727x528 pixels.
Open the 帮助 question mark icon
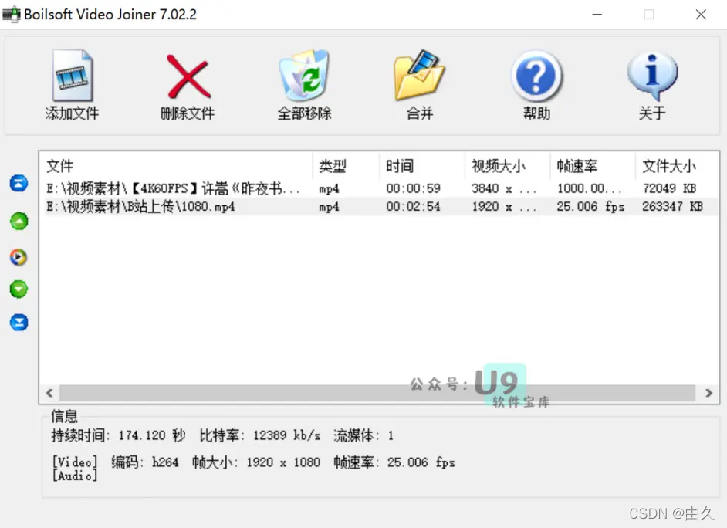click(x=536, y=76)
